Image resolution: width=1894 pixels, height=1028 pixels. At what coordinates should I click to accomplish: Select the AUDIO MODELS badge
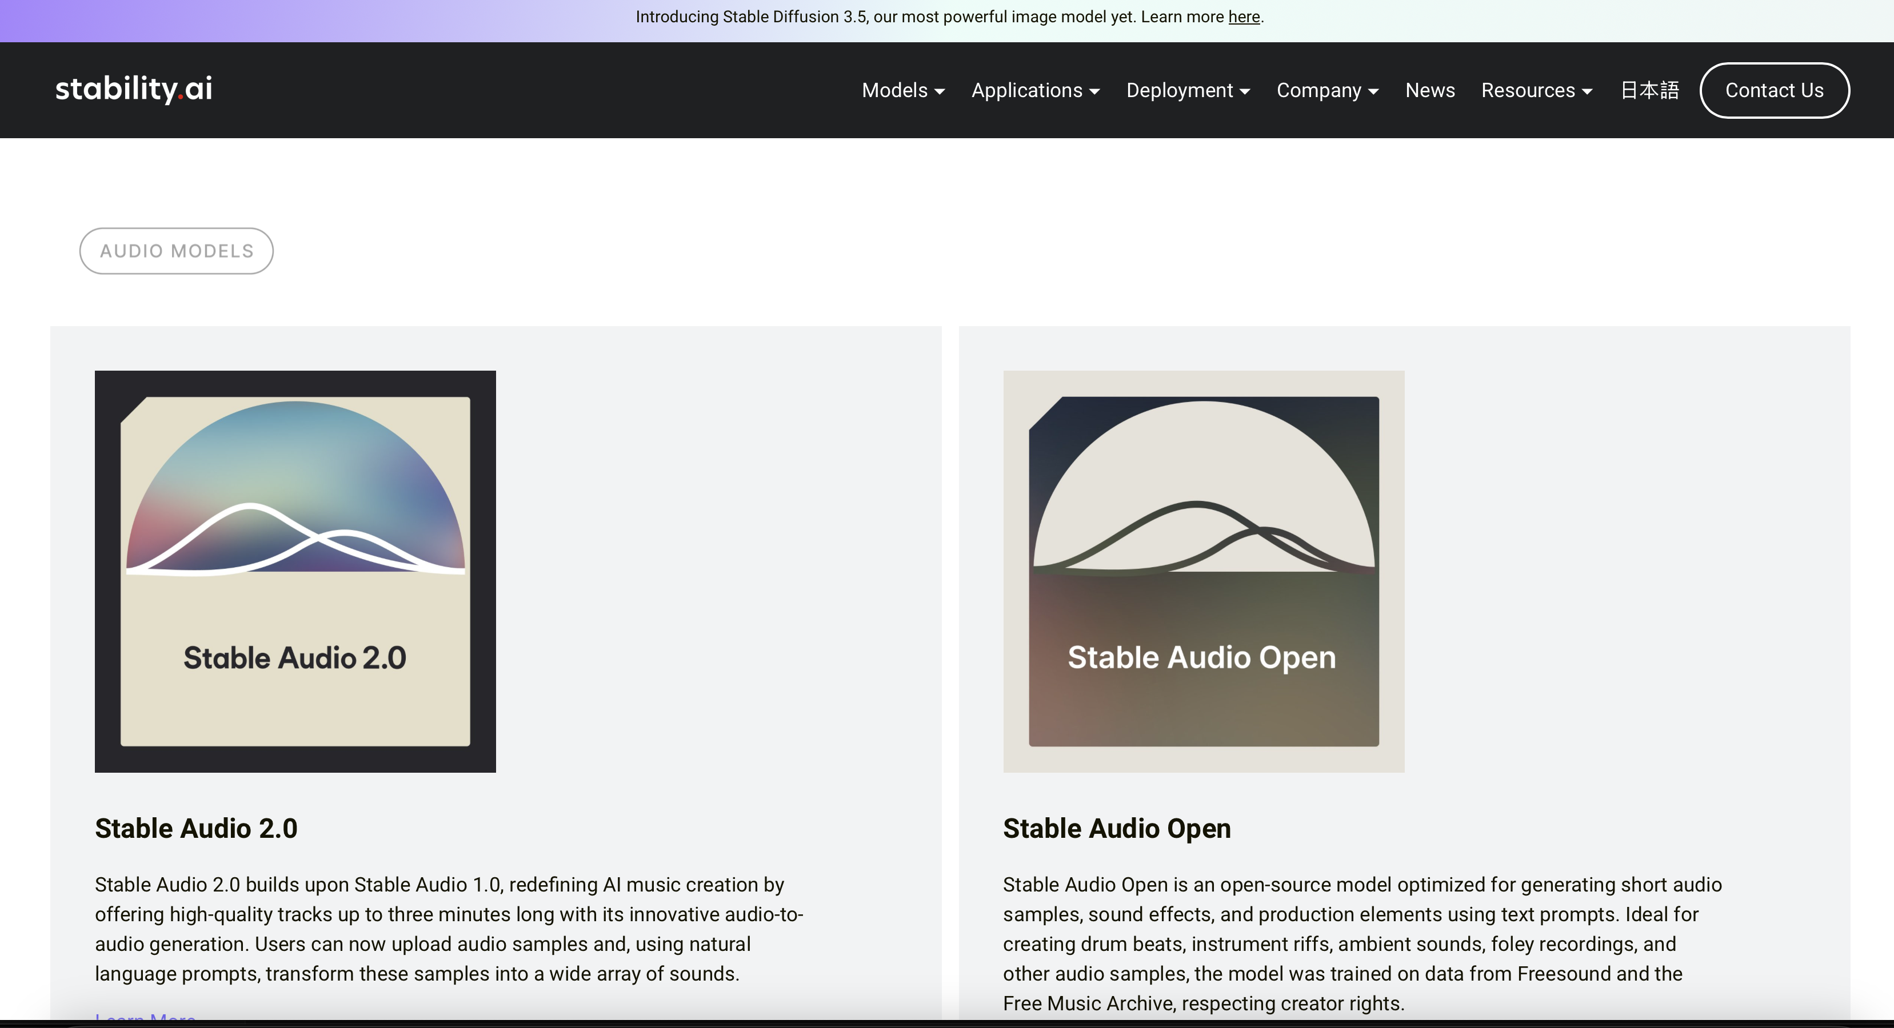175,251
